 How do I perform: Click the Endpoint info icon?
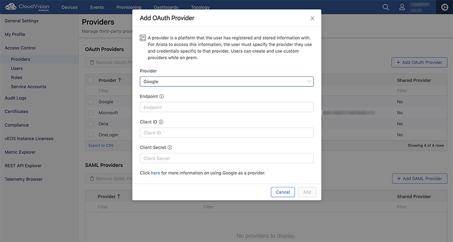[162, 96]
